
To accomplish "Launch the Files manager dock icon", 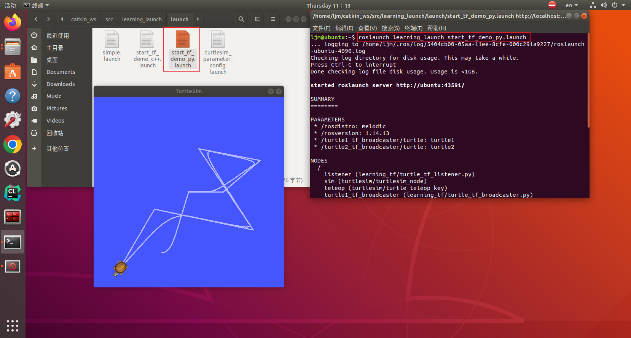I will point(13,47).
